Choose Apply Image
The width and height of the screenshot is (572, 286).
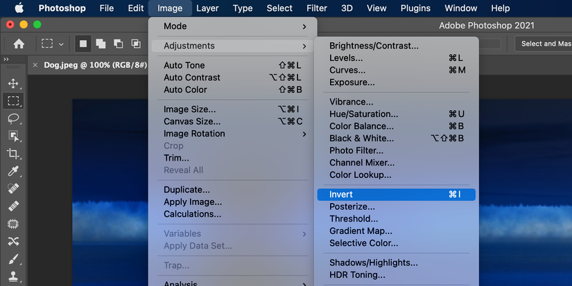(233, 202)
